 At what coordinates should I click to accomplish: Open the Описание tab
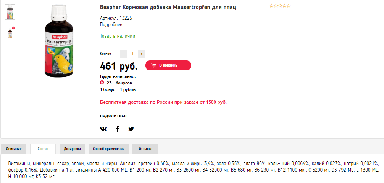point(14,148)
